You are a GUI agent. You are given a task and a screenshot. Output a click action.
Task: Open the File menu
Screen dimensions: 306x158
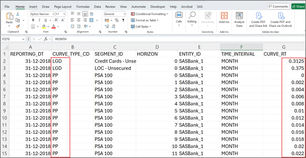pos(7,7)
